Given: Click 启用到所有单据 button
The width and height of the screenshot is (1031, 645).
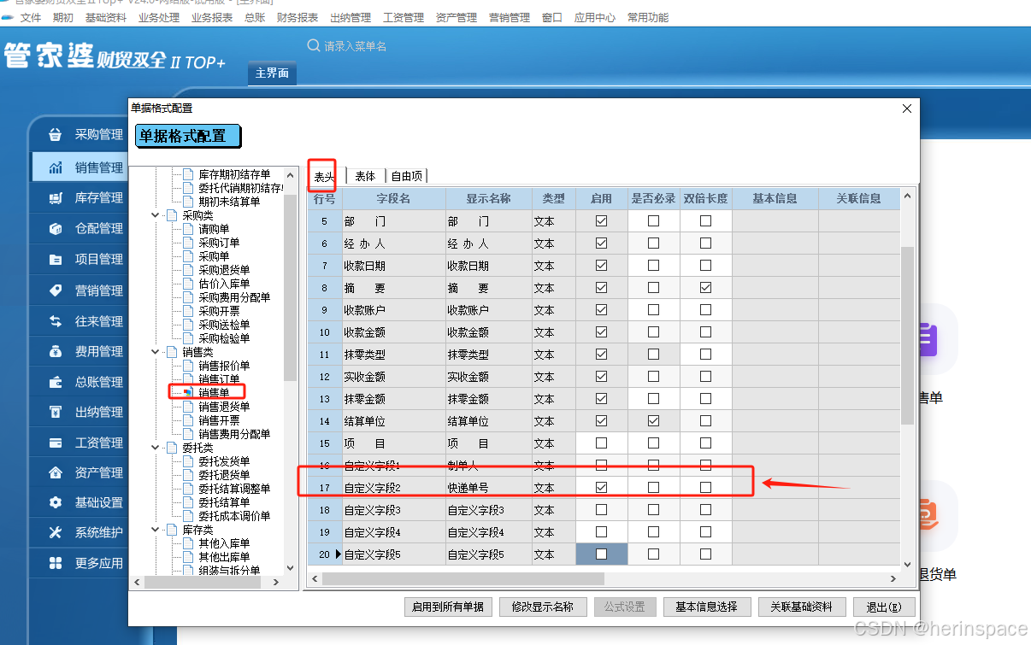Looking at the screenshot, I should [x=448, y=607].
